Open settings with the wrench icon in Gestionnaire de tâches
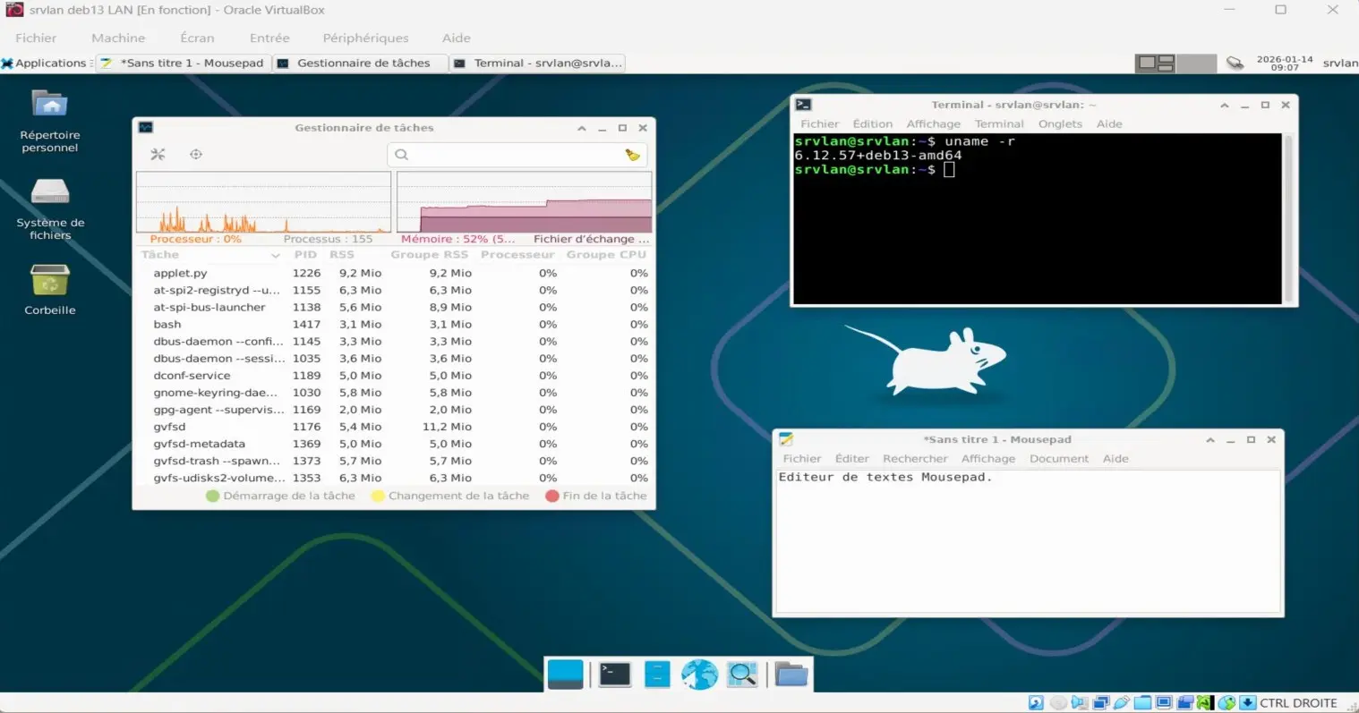This screenshot has width=1359, height=713. pyautogui.click(x=158, y=154)
